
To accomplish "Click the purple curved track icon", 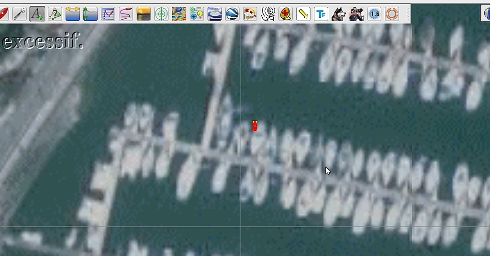I will [x=126, y=14].
